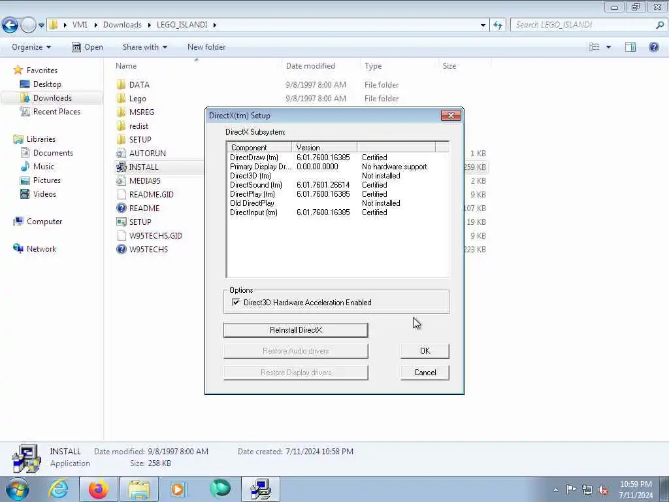The height and width of the screenshot is (502, 669).
Task: Click Open in the Explorer toolbar
Action: click(88, 47)
